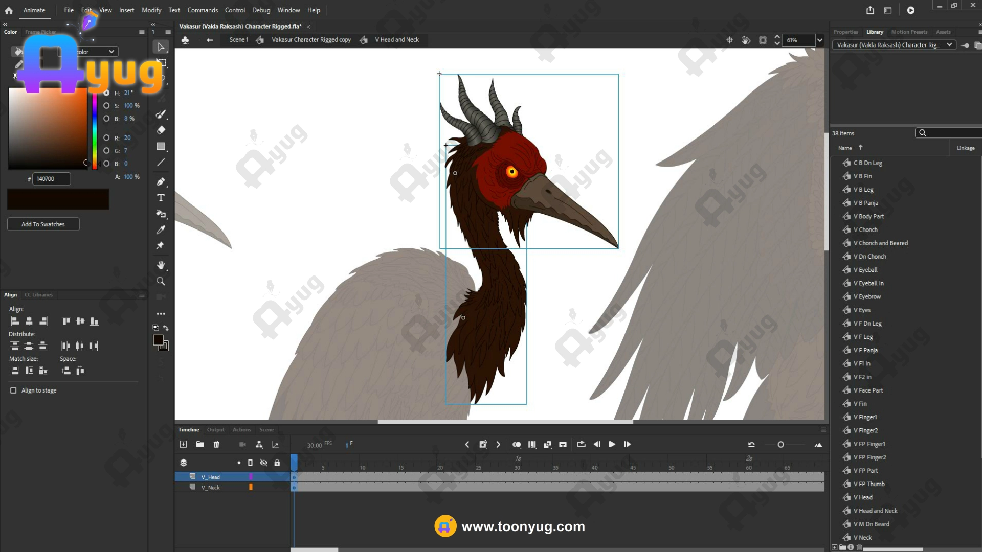Screen dimensions: 982x552
Task: Select V_Neck layer in timeline
Action: coord(210,488)
